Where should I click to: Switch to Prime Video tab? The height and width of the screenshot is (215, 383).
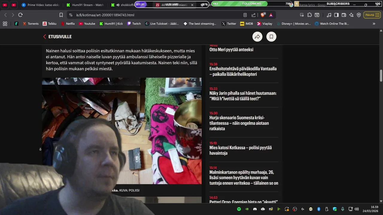click(40, 5)
